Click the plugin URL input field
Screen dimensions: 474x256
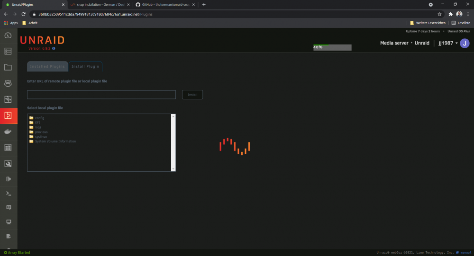[x=101, y=95]
